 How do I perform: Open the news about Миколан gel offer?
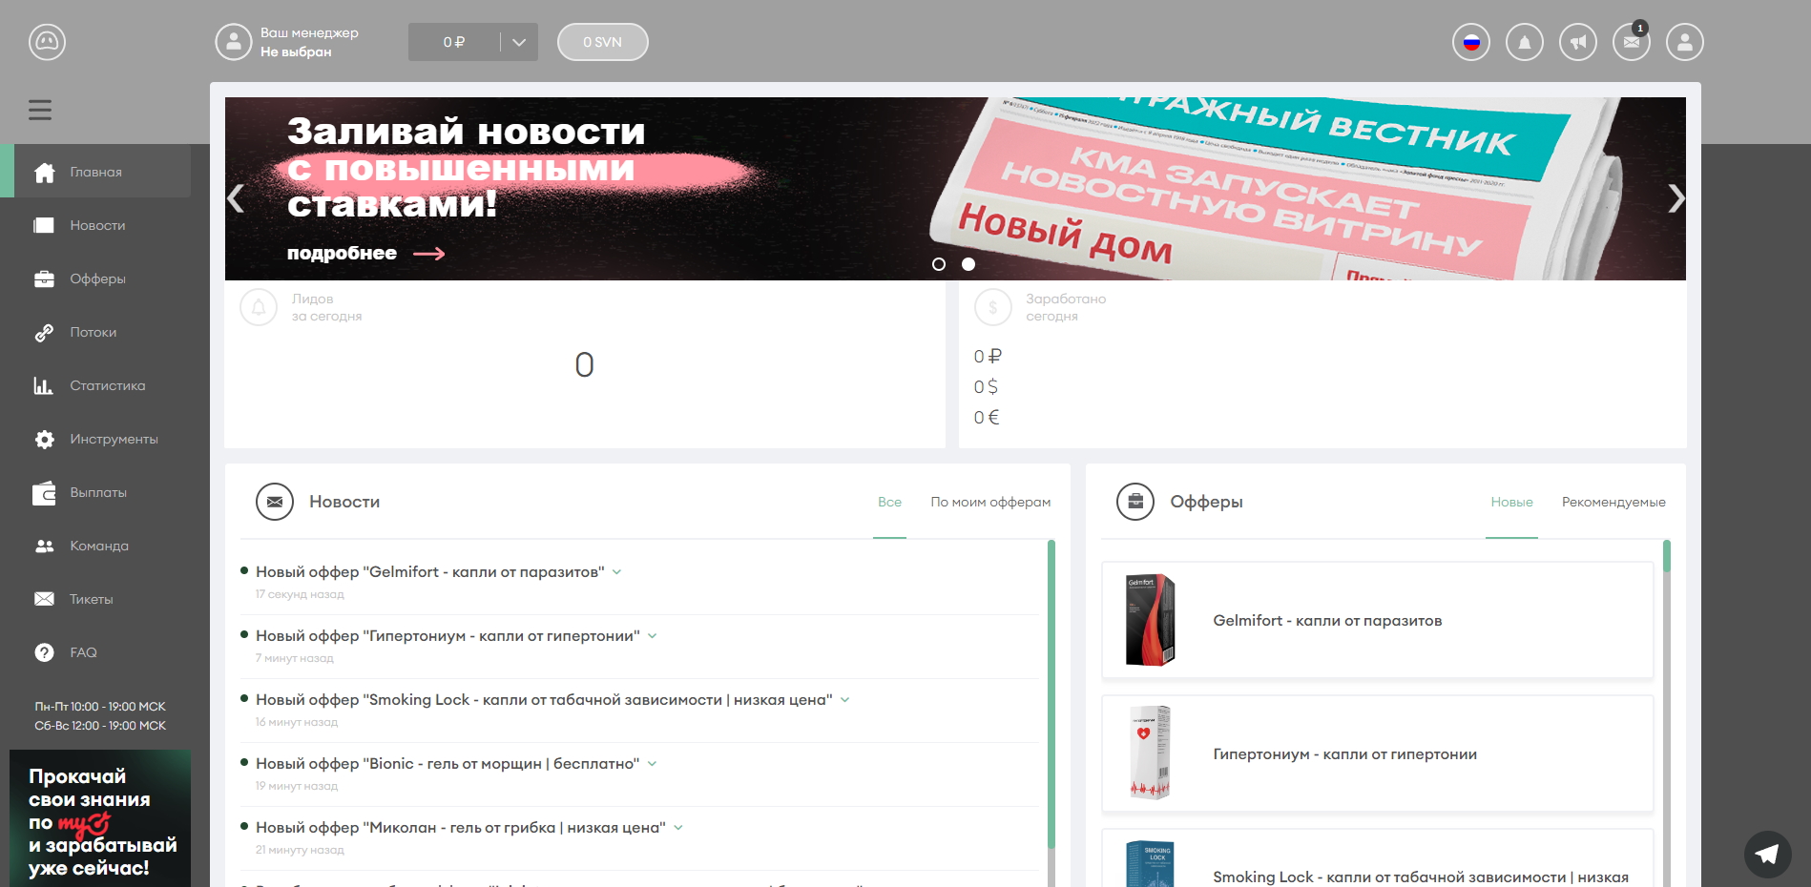pyautogui.click(x=461, y=828)
